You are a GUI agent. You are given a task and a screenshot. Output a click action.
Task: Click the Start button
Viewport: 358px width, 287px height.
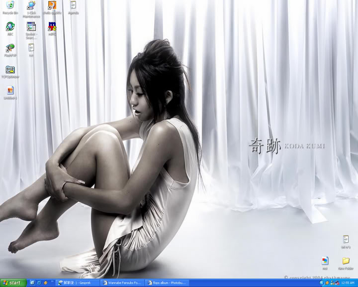(13, 283)
